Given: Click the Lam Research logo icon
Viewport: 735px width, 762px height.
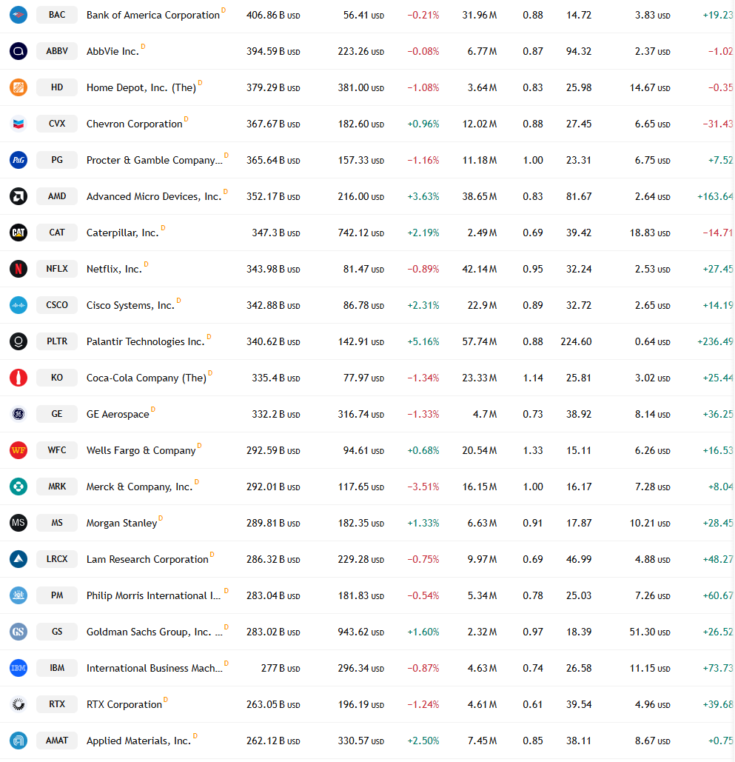Looking at the screenshot, I should [19, 559].
